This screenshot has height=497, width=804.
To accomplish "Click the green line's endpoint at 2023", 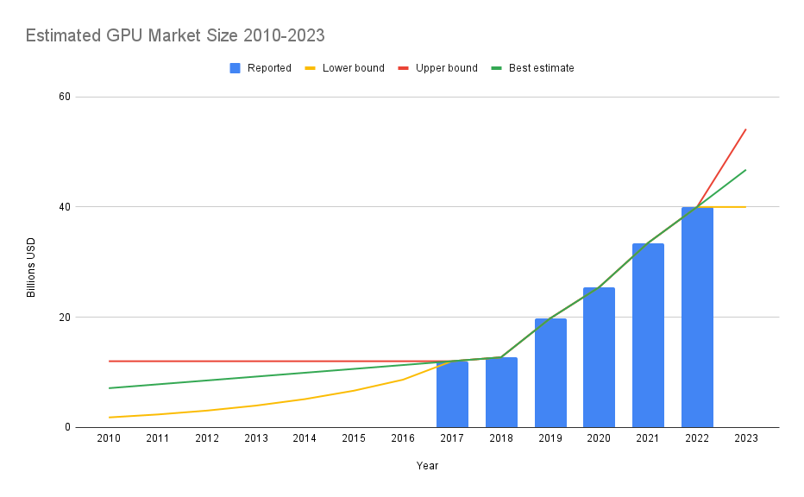I will click(745, 170).
